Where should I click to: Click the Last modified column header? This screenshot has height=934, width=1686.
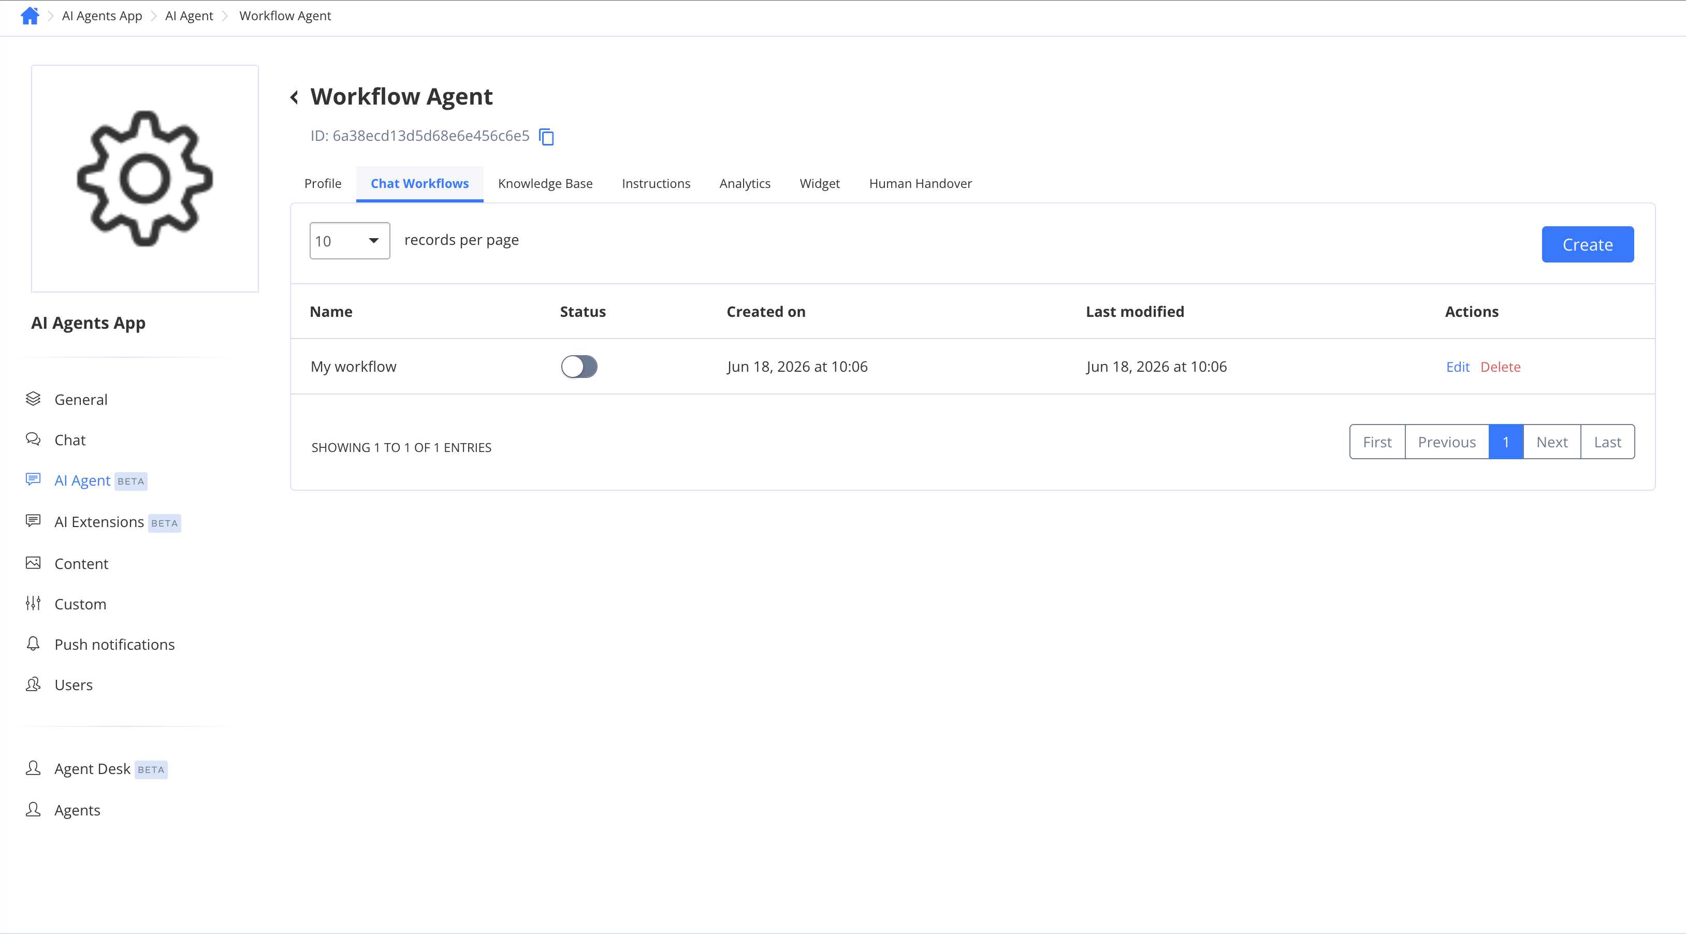[x=1135, y=312]
